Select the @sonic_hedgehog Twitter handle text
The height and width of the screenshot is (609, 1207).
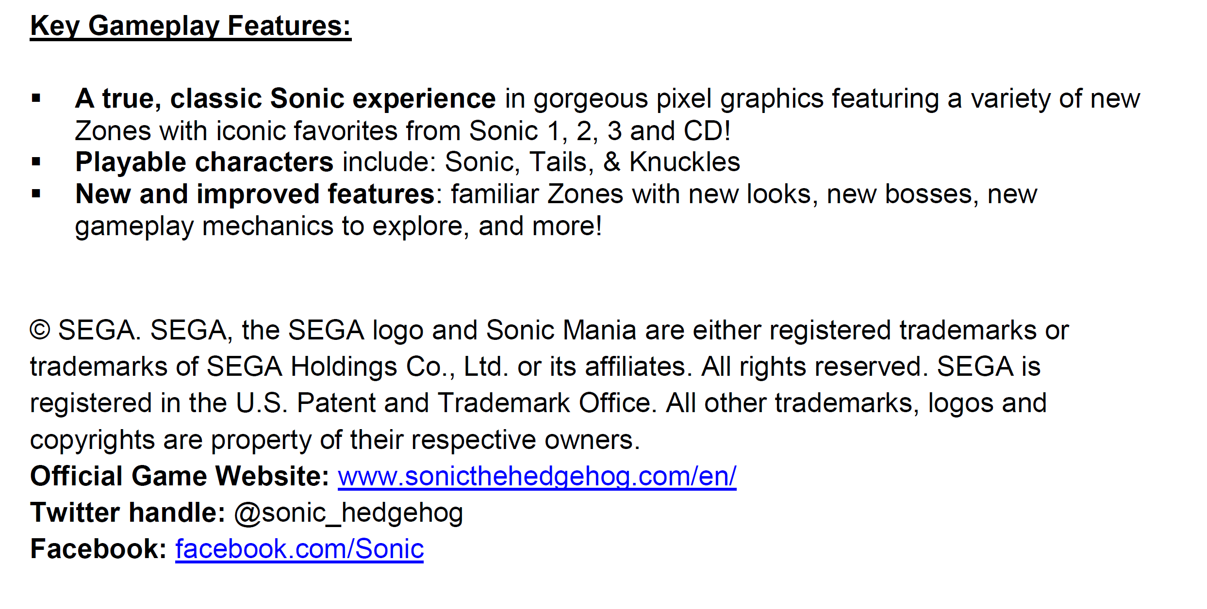pyautogui.click(x=348, y=513)
